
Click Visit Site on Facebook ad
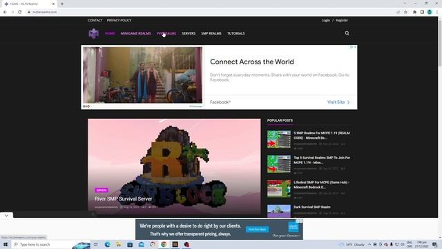tap(338, 102)
